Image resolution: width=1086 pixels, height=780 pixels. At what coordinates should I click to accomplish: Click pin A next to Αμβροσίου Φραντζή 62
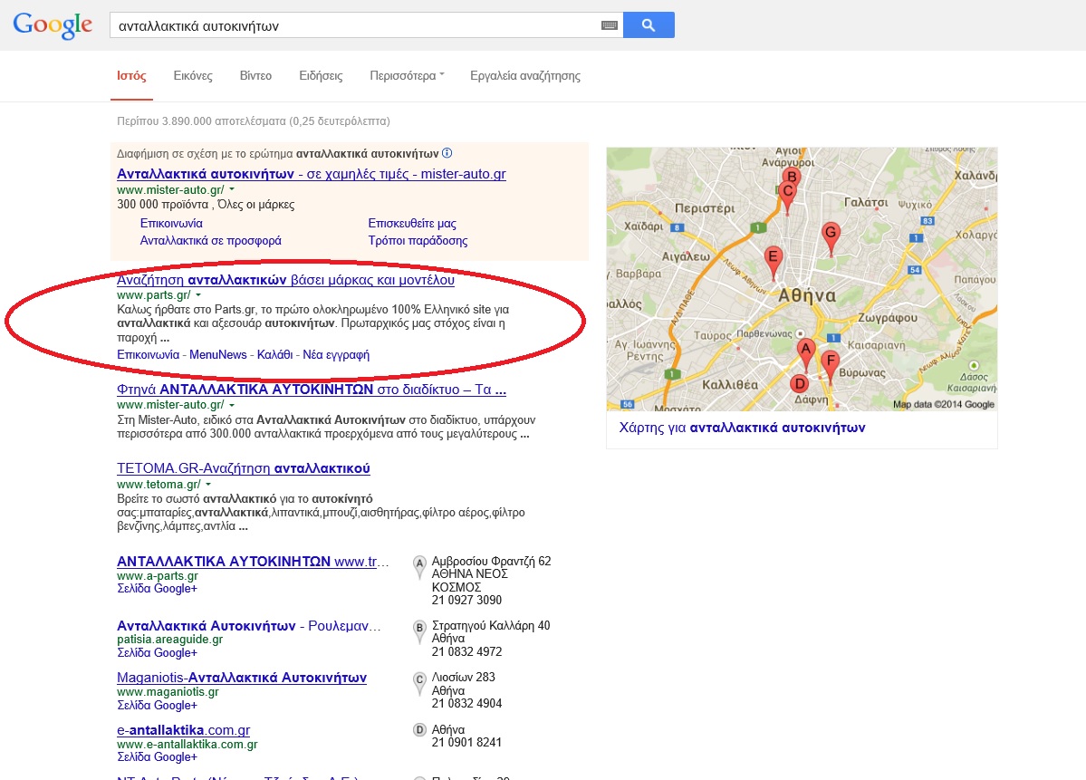pyautogui.click(x=419, y=566)
